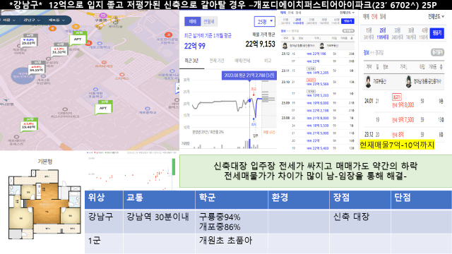Open the 25평 size dropdown
This screenshot has width=452, height=254.
tap(264, 22)
